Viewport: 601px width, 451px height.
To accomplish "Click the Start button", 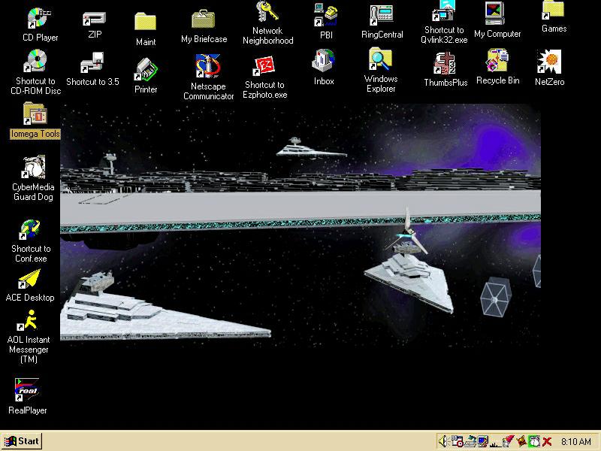I will [22, 441].
